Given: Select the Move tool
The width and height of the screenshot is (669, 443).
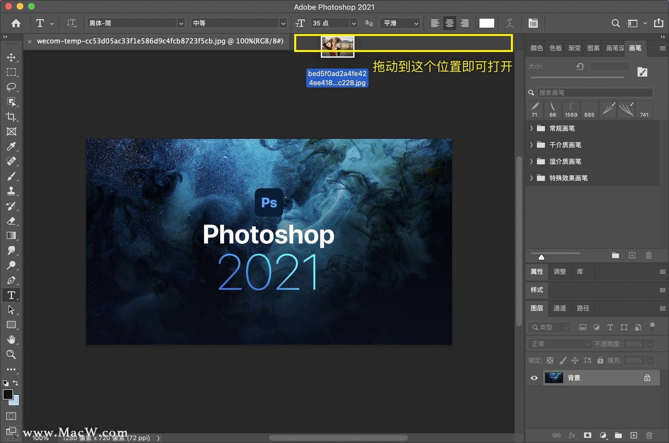Looking at the screenshot, I should click(11, 57).
